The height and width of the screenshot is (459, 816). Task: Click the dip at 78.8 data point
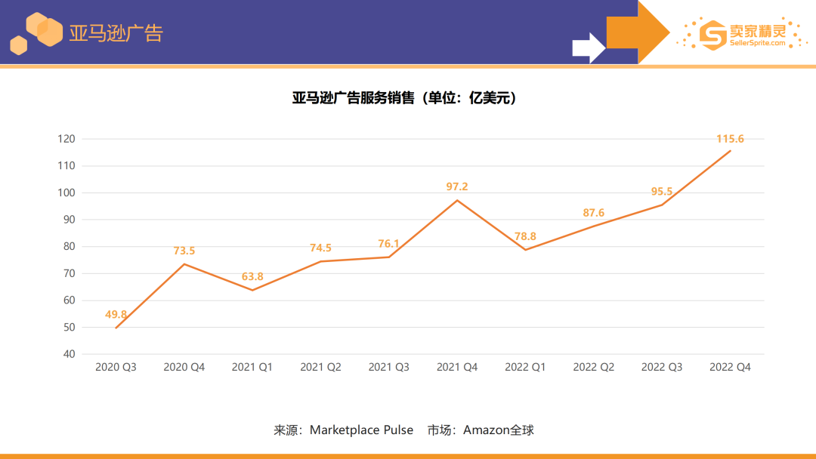(525, 248)
